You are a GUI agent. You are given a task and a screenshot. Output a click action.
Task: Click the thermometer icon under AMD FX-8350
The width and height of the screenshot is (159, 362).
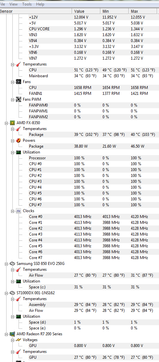click(x=19, y=129)
